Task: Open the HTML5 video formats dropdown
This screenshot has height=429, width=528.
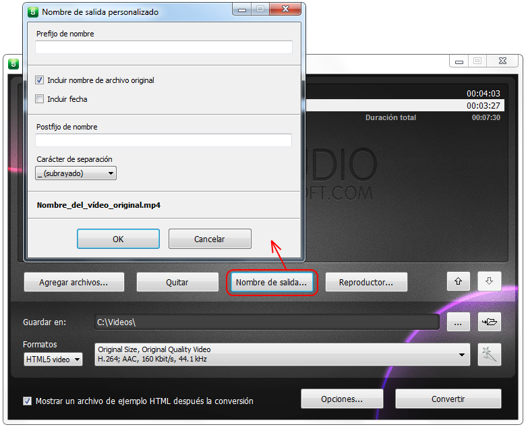Action: click(x=53, y=360)
